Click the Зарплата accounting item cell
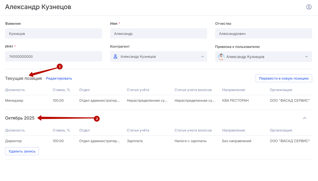Screen dimensions: 318x181 (135, 141)
